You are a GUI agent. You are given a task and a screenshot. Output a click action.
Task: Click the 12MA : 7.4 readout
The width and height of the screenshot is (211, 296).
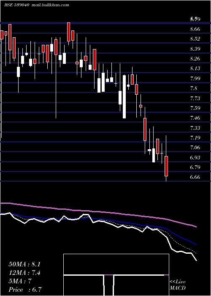pyautogui.click(x=24, y=273)
